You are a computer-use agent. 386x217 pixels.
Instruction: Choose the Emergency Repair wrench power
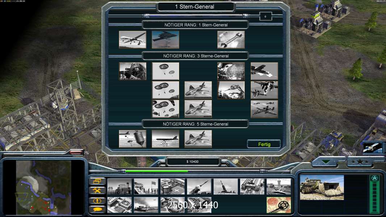(231, 39)
